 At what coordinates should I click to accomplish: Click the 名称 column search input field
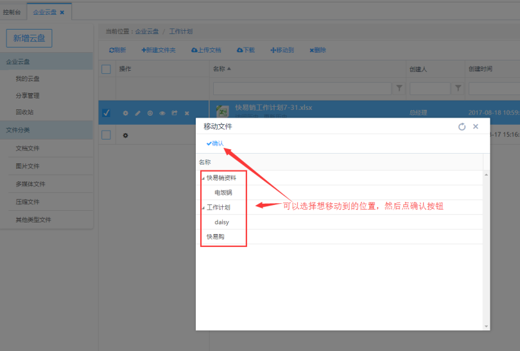point(302,88)
